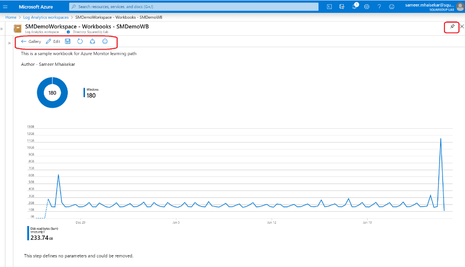Open the account menu for sameer.mhaisekar
The image size is (465, 267).
434,7
